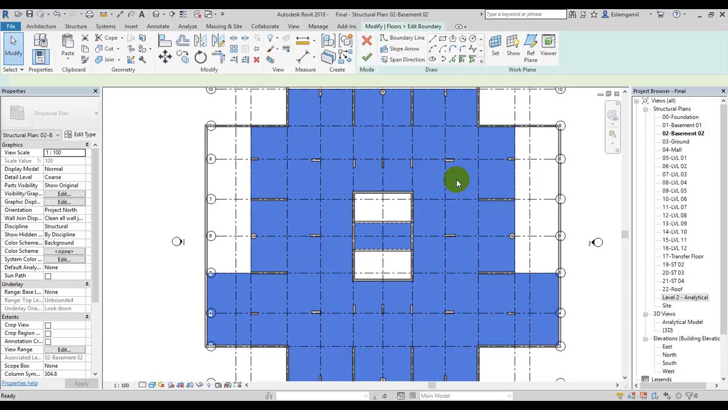Switch to the Collaborate ribbon tab

click(x=265, y=26)
